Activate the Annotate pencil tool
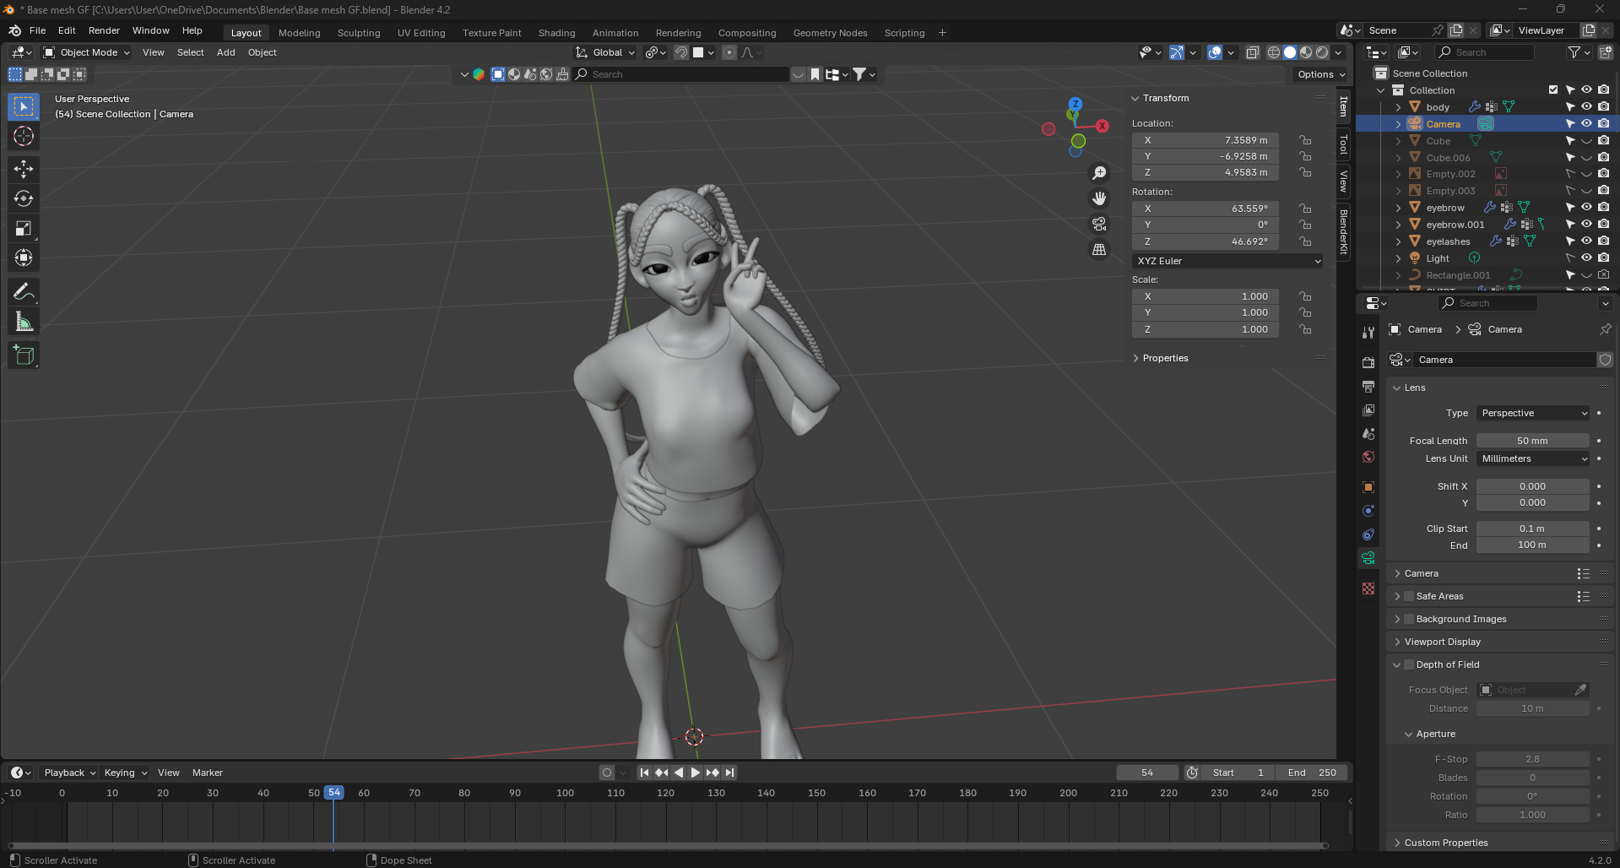The image size is (1620, 868). click(24, 292)
